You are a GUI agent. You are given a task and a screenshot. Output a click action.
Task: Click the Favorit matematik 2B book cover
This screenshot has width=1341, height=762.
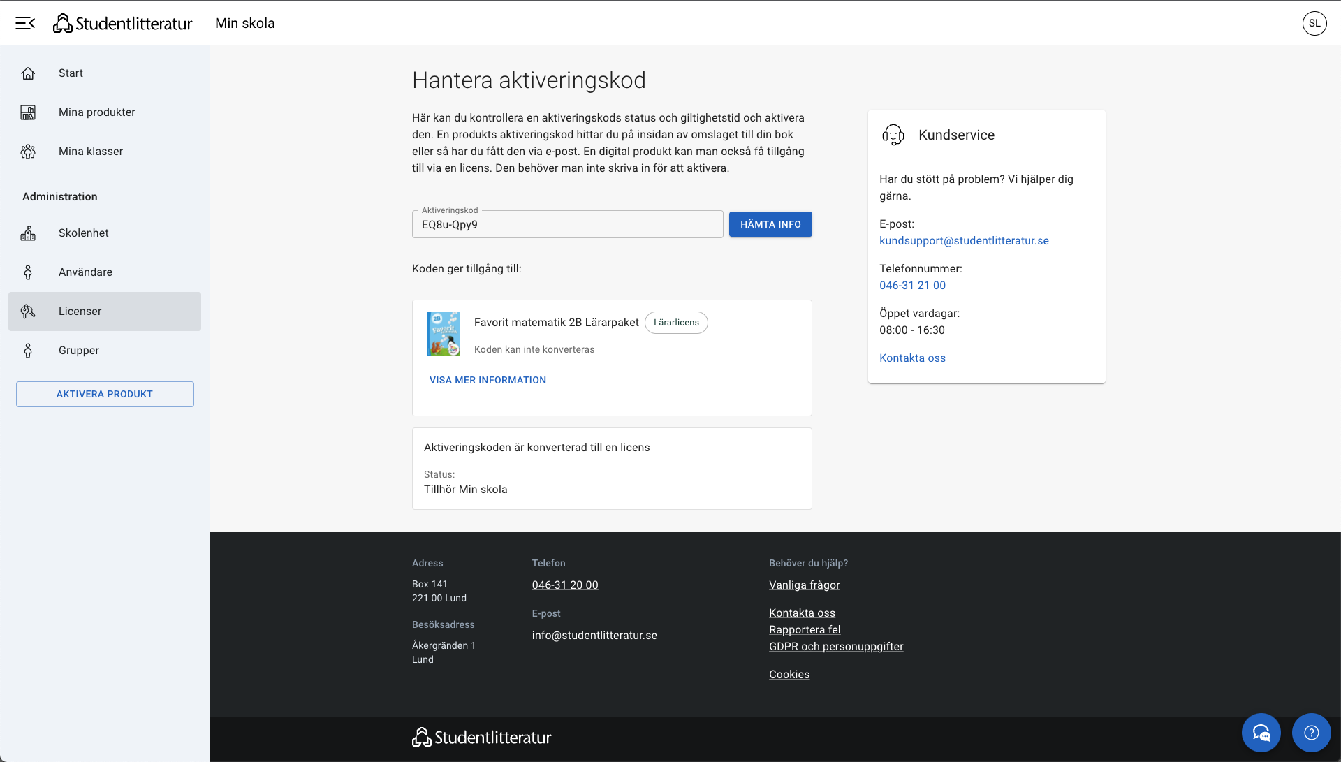(x=444, y=334)
